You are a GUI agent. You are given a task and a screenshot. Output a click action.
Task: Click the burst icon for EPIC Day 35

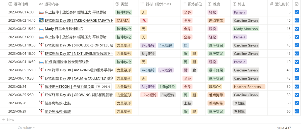pos(41,20)
